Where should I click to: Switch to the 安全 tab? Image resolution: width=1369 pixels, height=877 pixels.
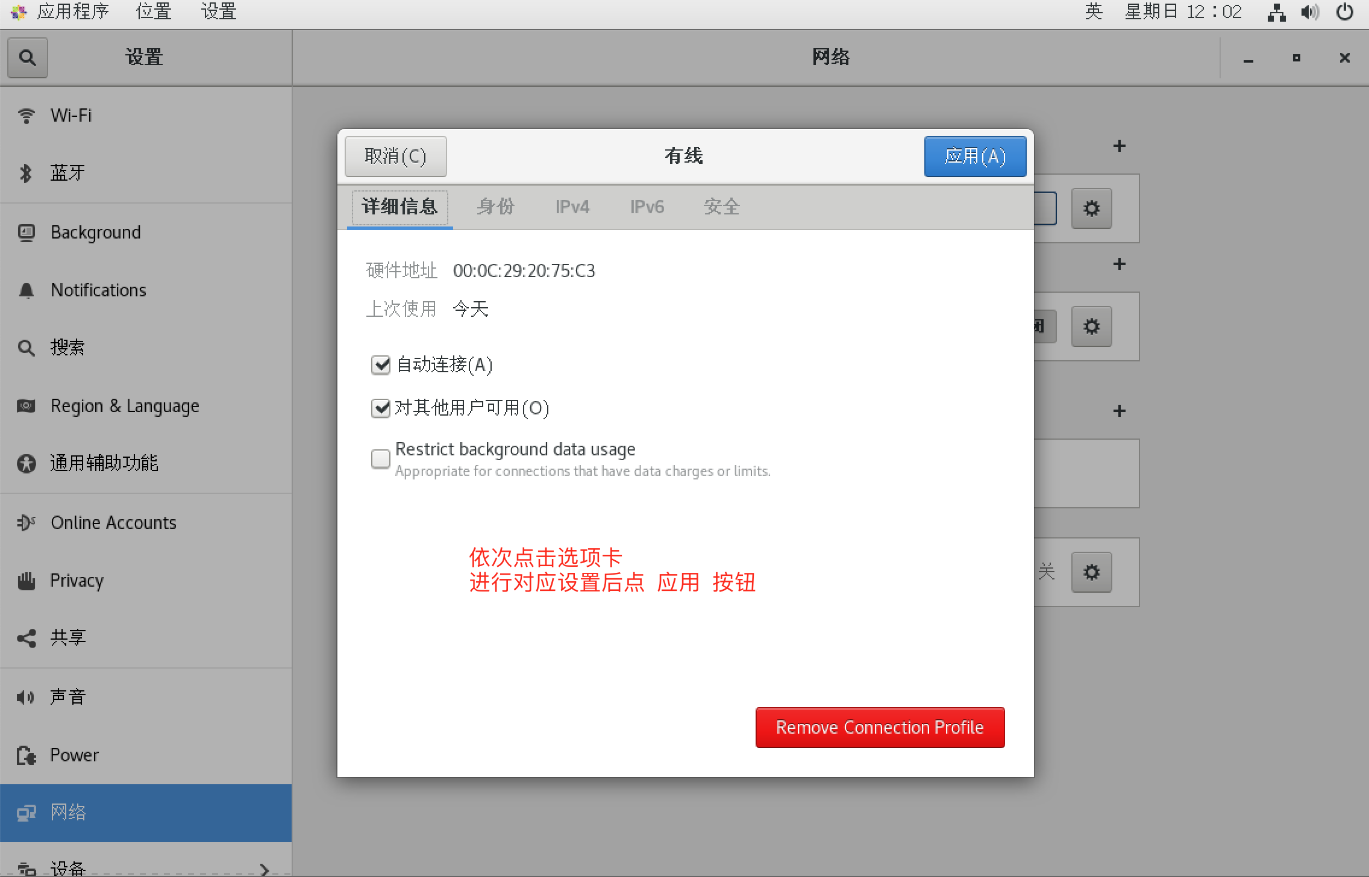[x=721, y=207]
